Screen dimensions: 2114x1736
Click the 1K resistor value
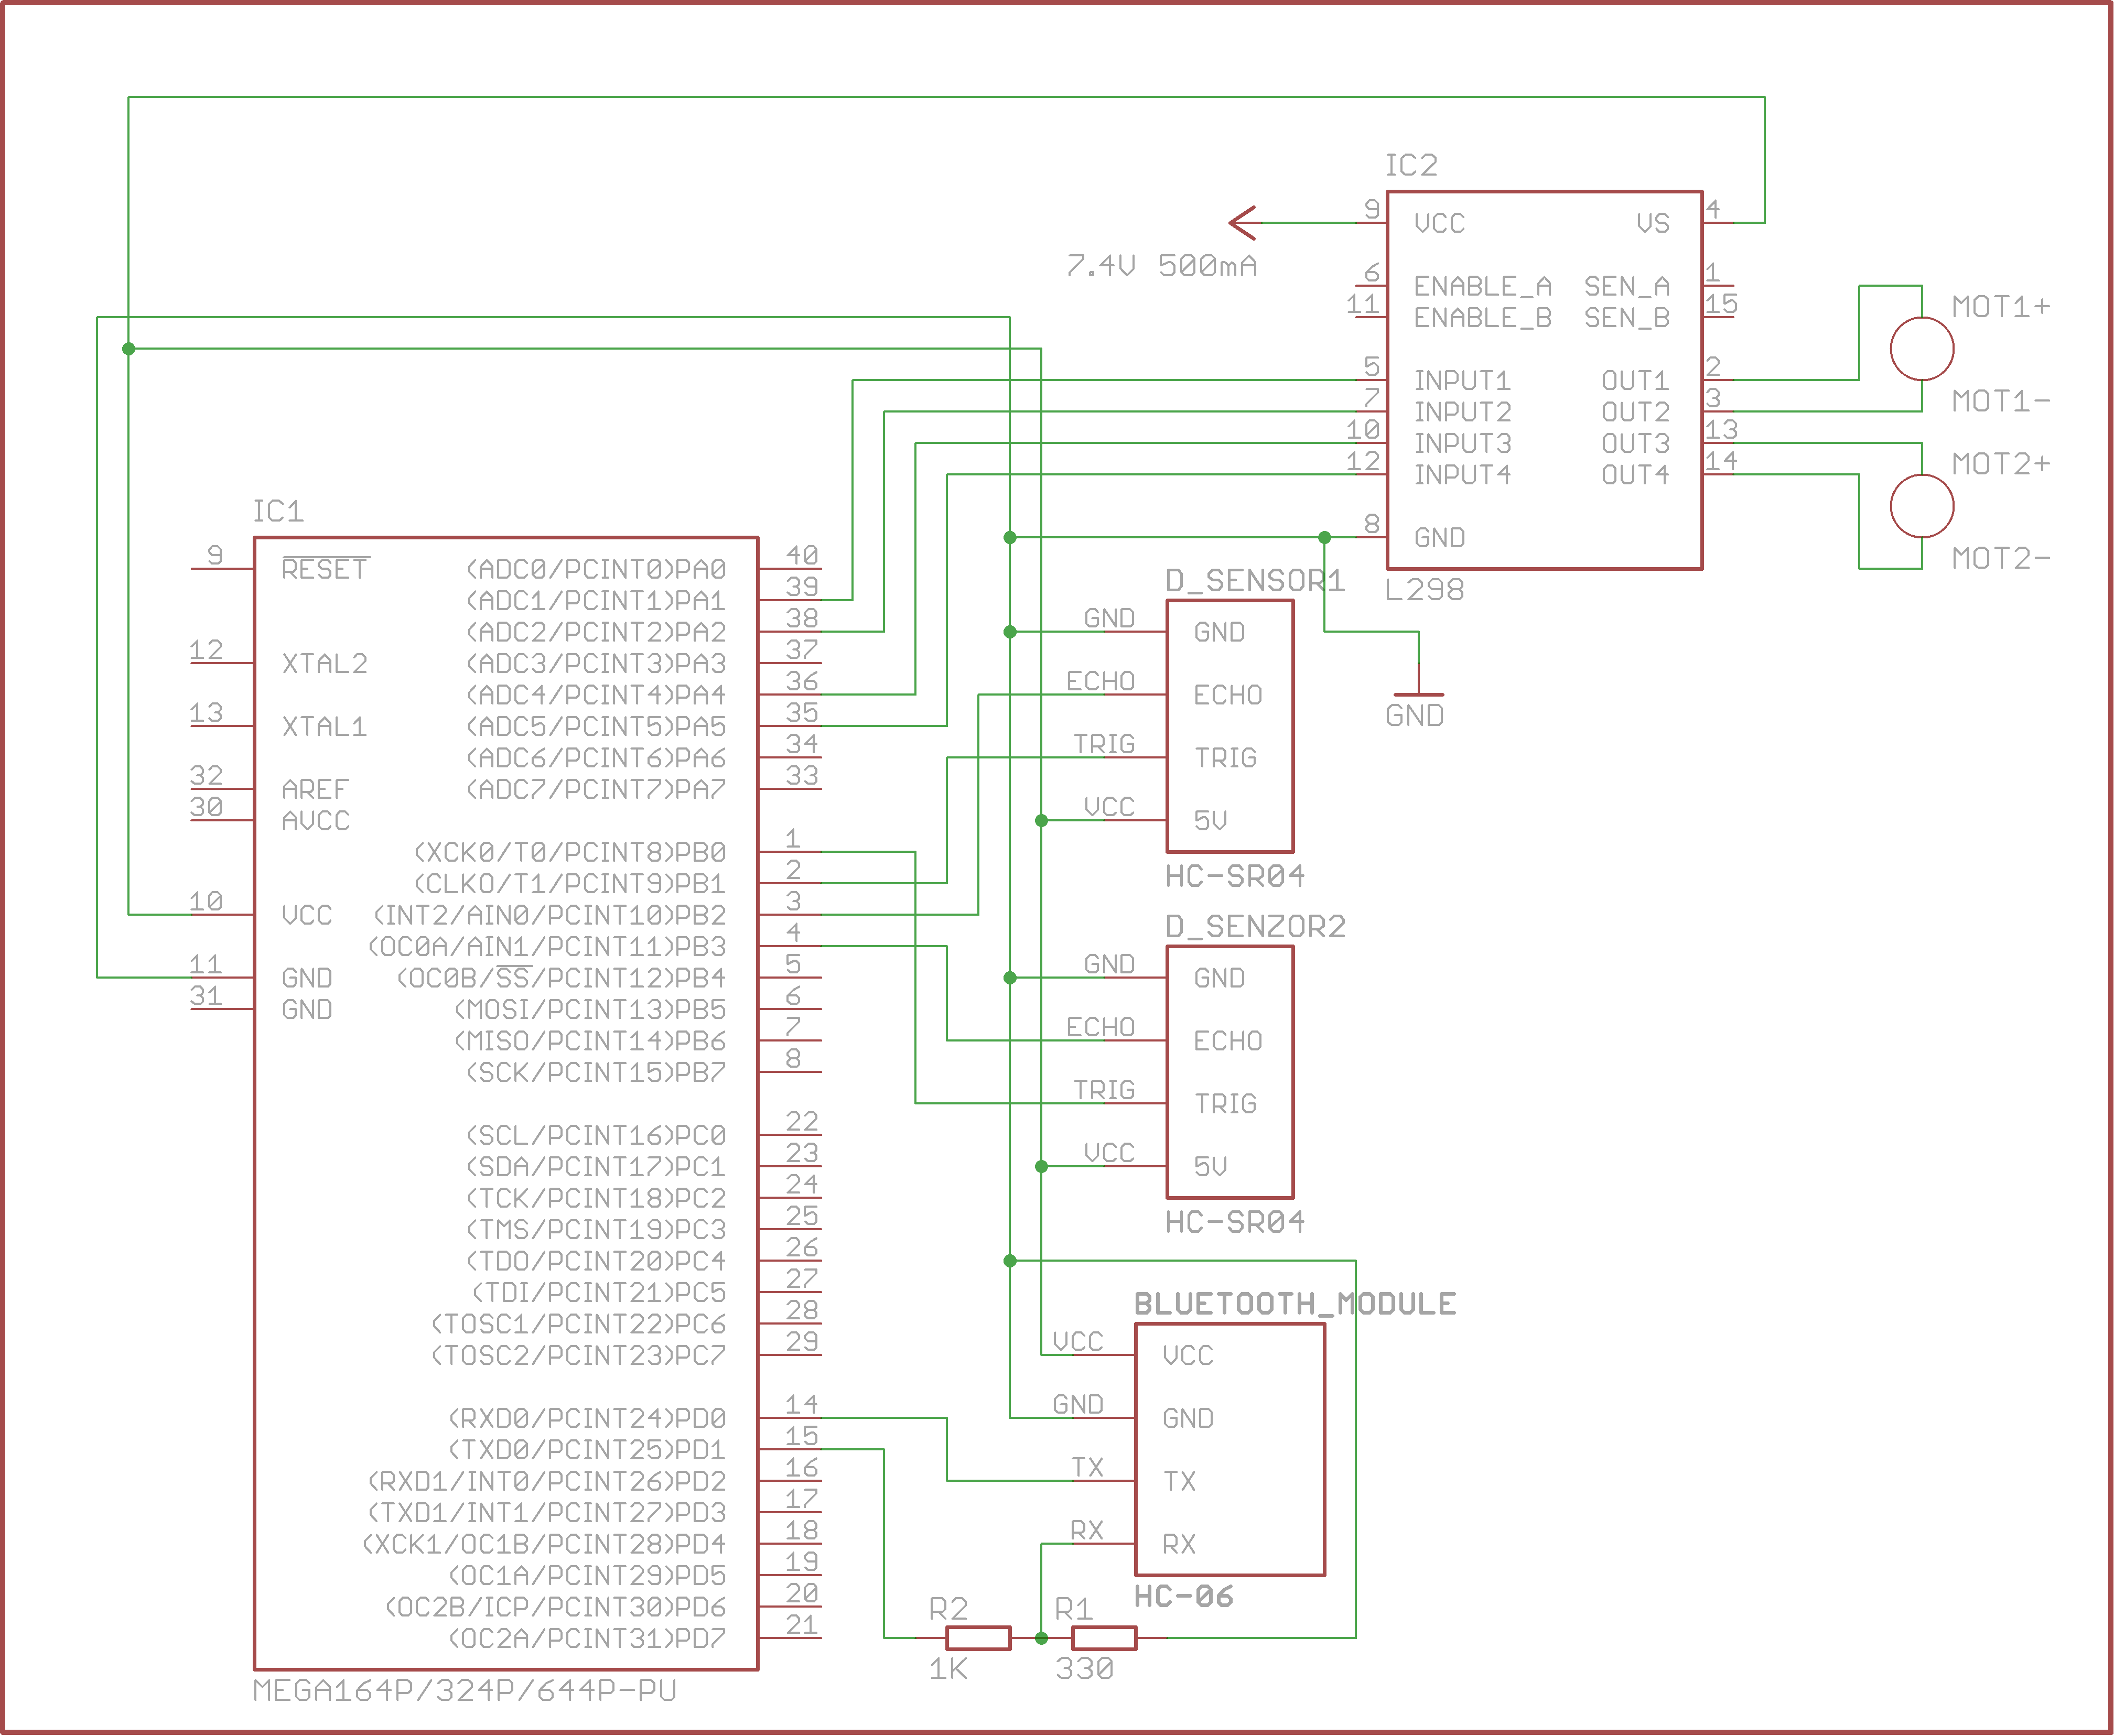click(948, 1668)
